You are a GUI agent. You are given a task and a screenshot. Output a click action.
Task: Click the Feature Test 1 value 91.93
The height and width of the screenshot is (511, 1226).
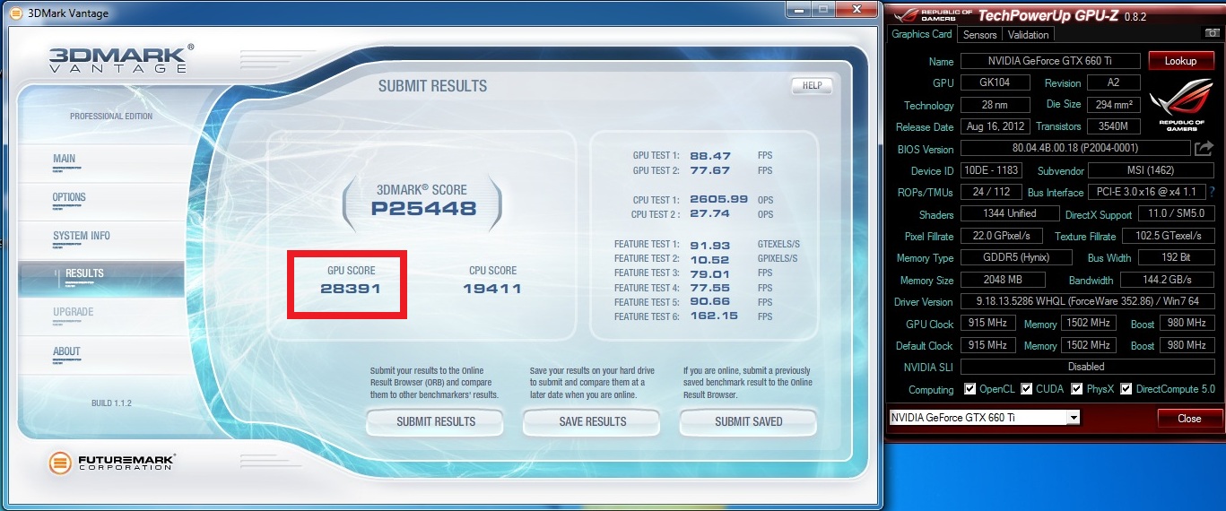point(709,245)
